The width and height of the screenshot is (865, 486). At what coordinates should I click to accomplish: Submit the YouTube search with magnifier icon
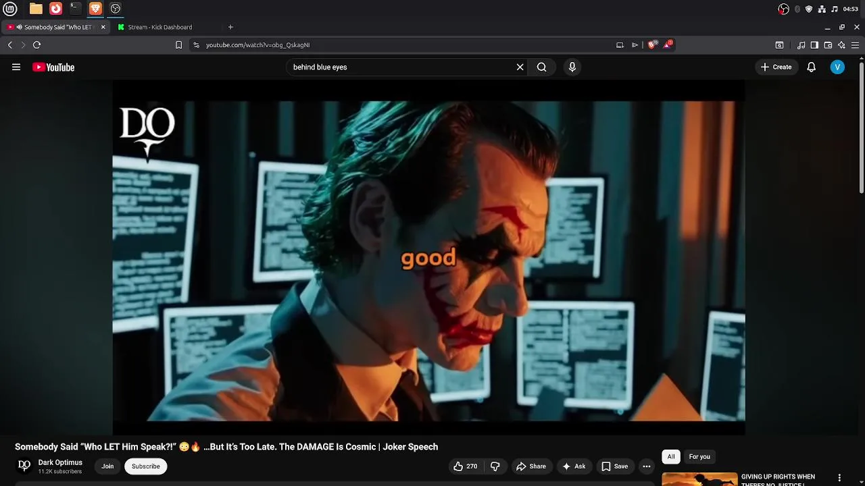click(x=541, y=67)
